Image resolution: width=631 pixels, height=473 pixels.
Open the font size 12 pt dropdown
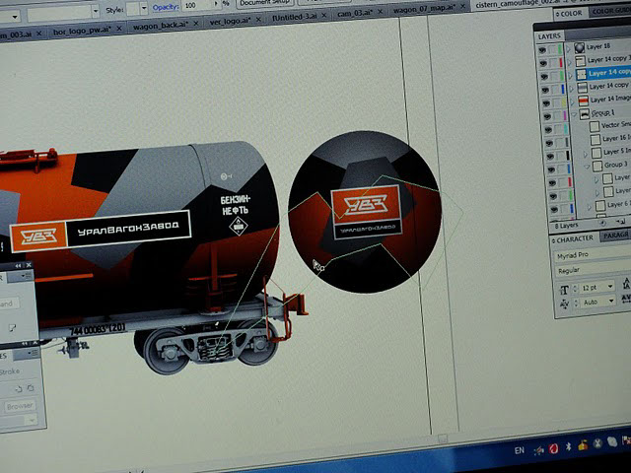pyautogui.click(x=610, y=286)
